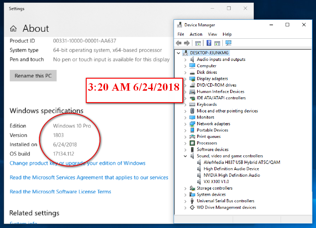316x228 pixels.
Task: Click the Display adapters category icon
Action: 192,79
